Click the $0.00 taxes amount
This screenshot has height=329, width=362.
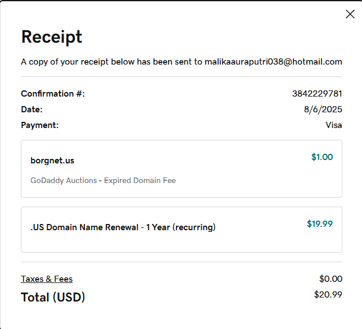(x=331, y=278)
